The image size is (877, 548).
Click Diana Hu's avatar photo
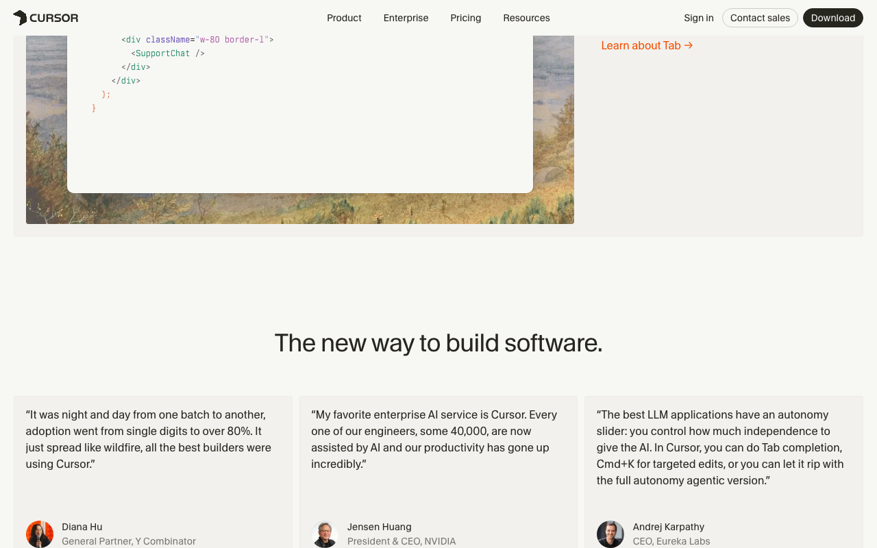tap(40, 534)
